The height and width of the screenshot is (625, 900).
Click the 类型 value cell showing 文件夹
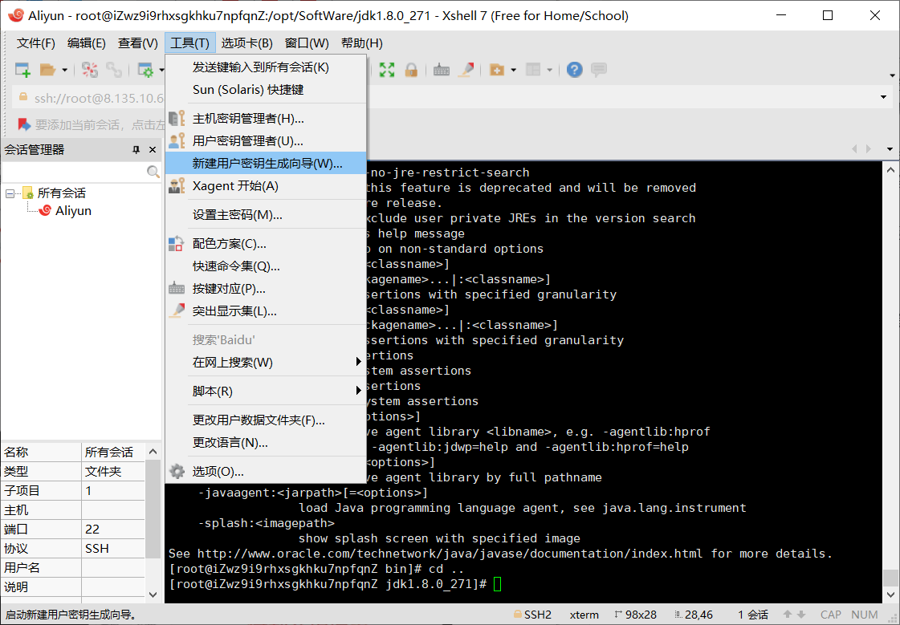coord(113,471)
